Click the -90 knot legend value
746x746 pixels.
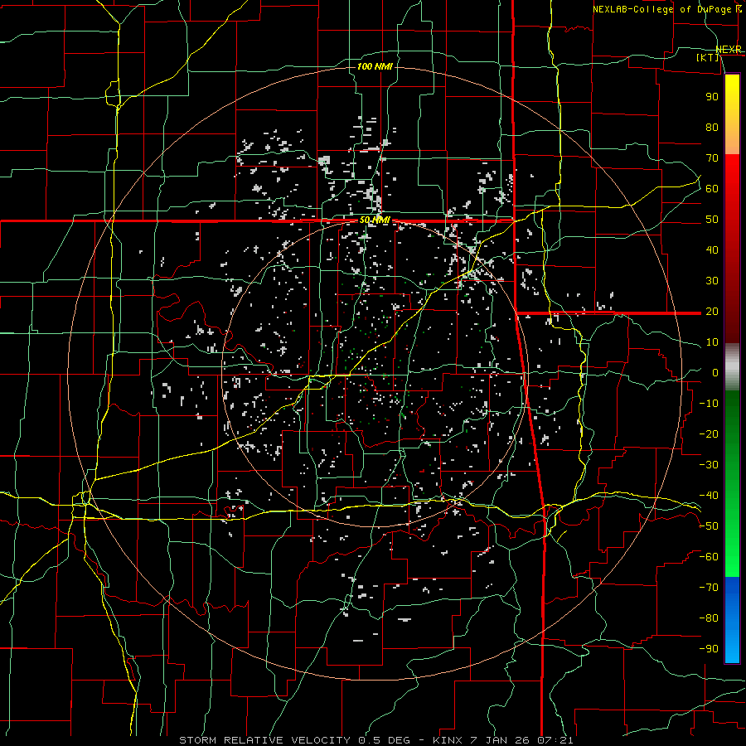coord(709,649)
